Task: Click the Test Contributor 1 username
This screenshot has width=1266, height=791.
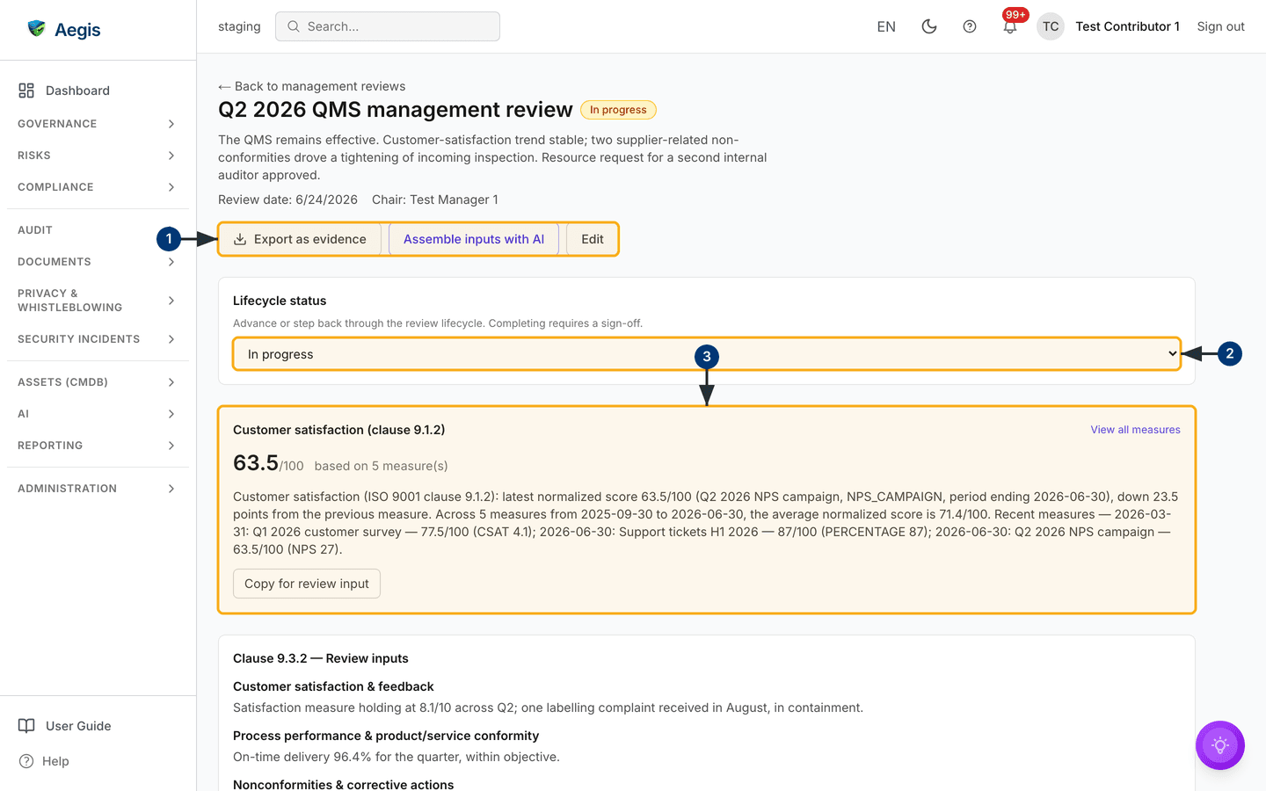Action: point(1127,26)
